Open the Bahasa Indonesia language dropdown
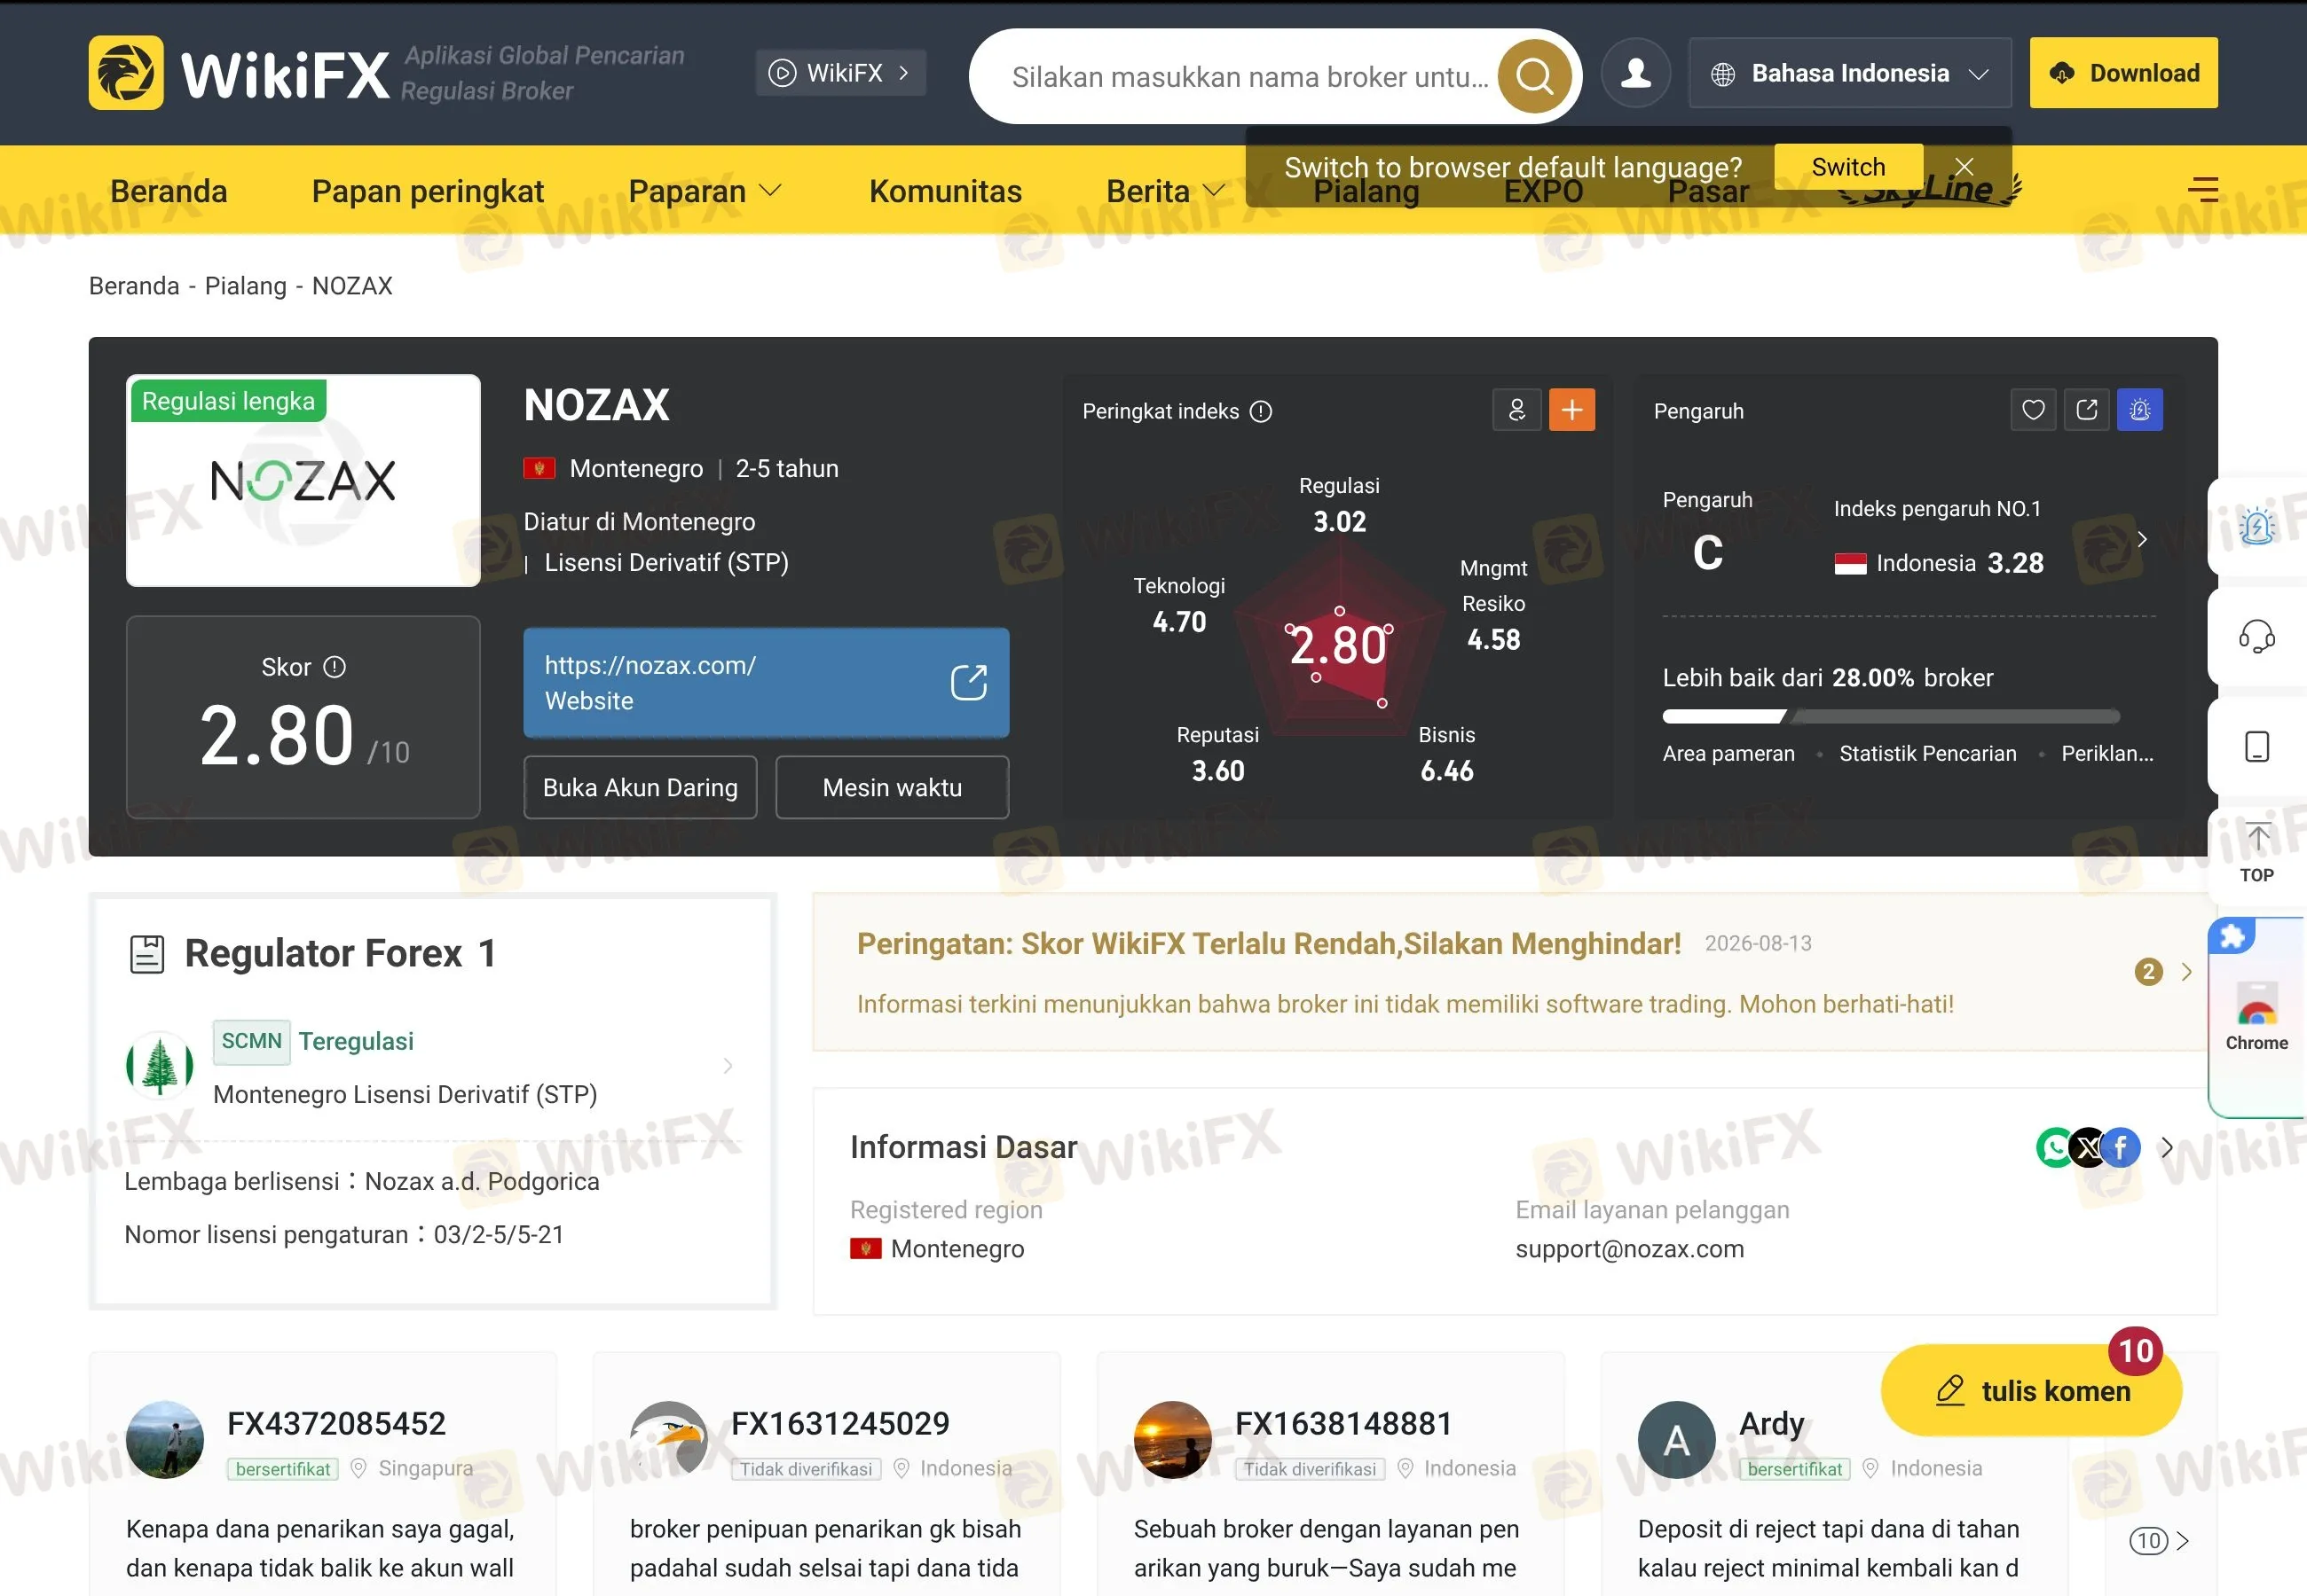The height and width of the screenshot is (1596, 2307). [x=1850, y=73]
